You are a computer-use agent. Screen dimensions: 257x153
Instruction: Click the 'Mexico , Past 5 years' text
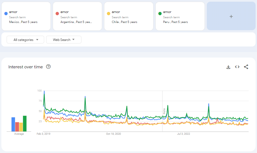tap(23, 22)
